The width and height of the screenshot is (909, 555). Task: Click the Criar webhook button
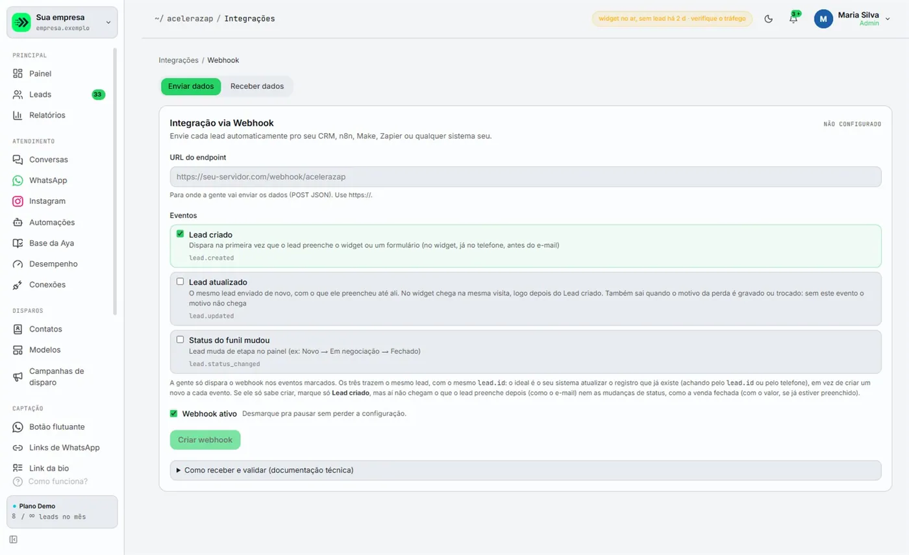[205, 440]
